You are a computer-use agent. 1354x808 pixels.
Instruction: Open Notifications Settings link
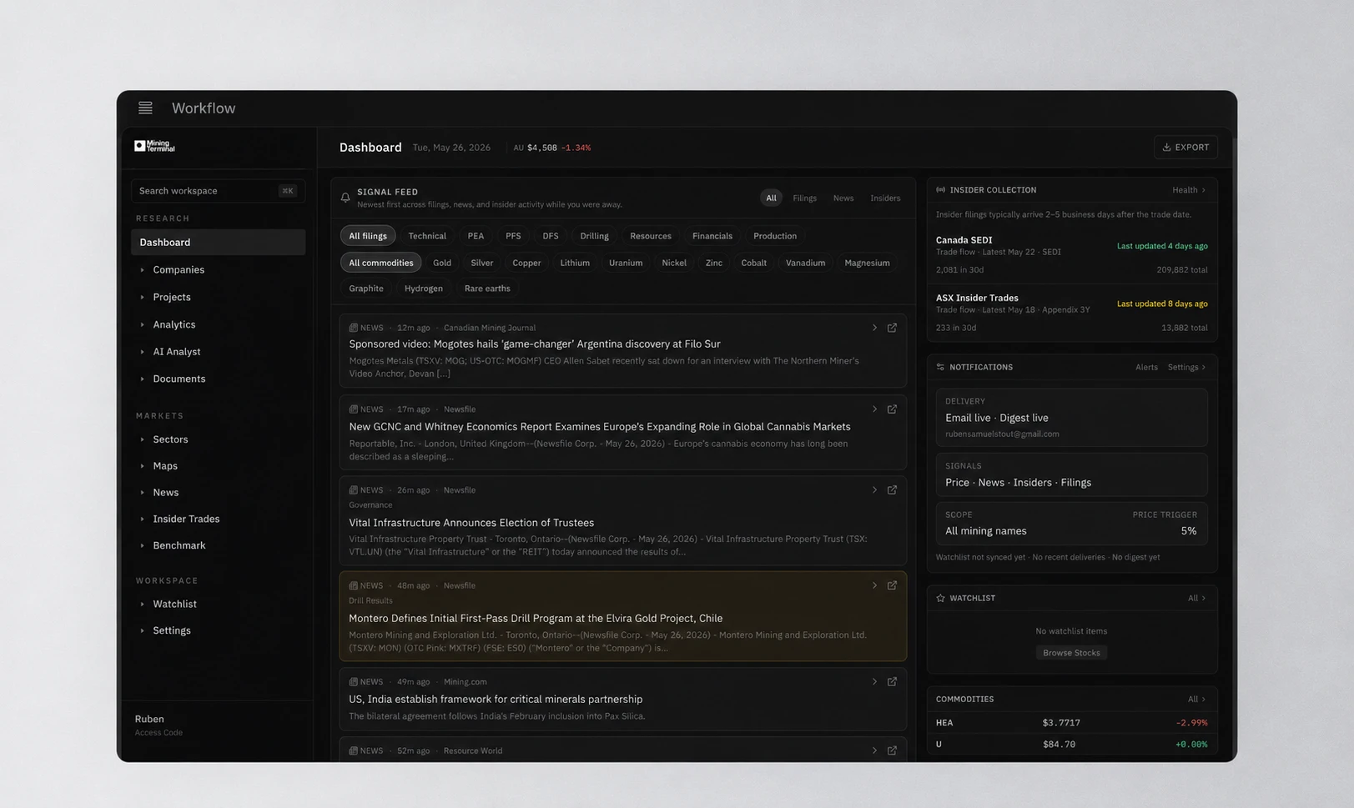1186,367
